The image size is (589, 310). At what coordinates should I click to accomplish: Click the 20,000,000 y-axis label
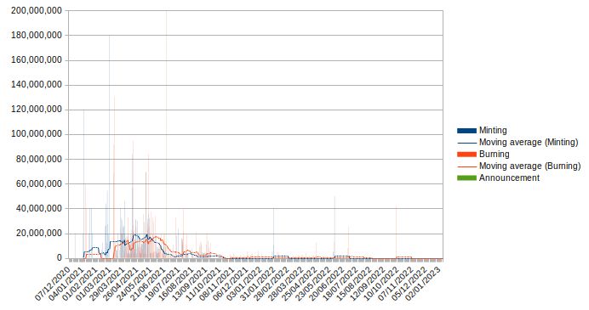click(38, 234)
